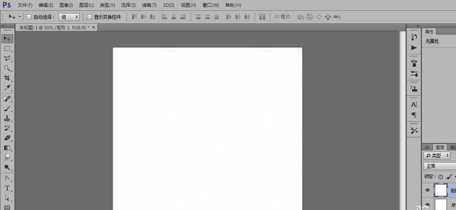Choose the Crop tool

(x=7, y=78)
